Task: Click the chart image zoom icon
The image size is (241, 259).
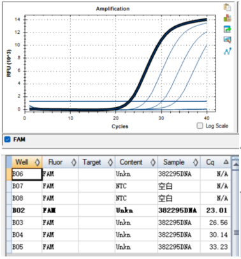Action: (227, 40)
